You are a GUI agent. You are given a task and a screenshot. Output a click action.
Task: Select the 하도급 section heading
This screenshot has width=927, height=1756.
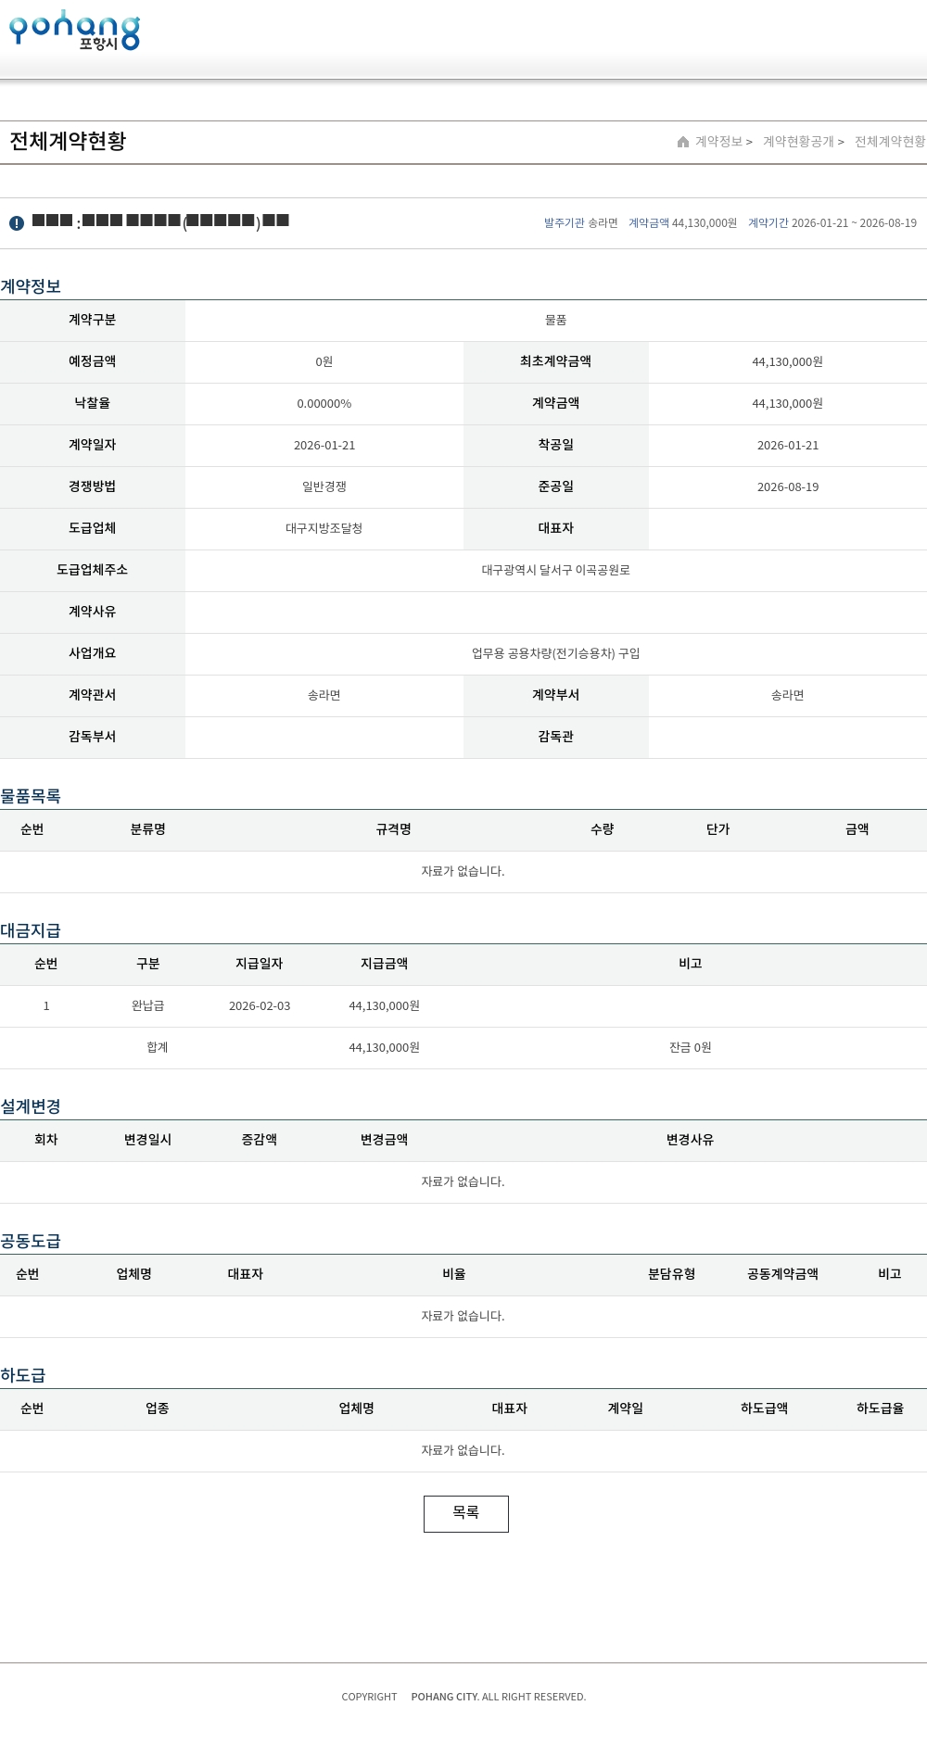pos(23,1375)
